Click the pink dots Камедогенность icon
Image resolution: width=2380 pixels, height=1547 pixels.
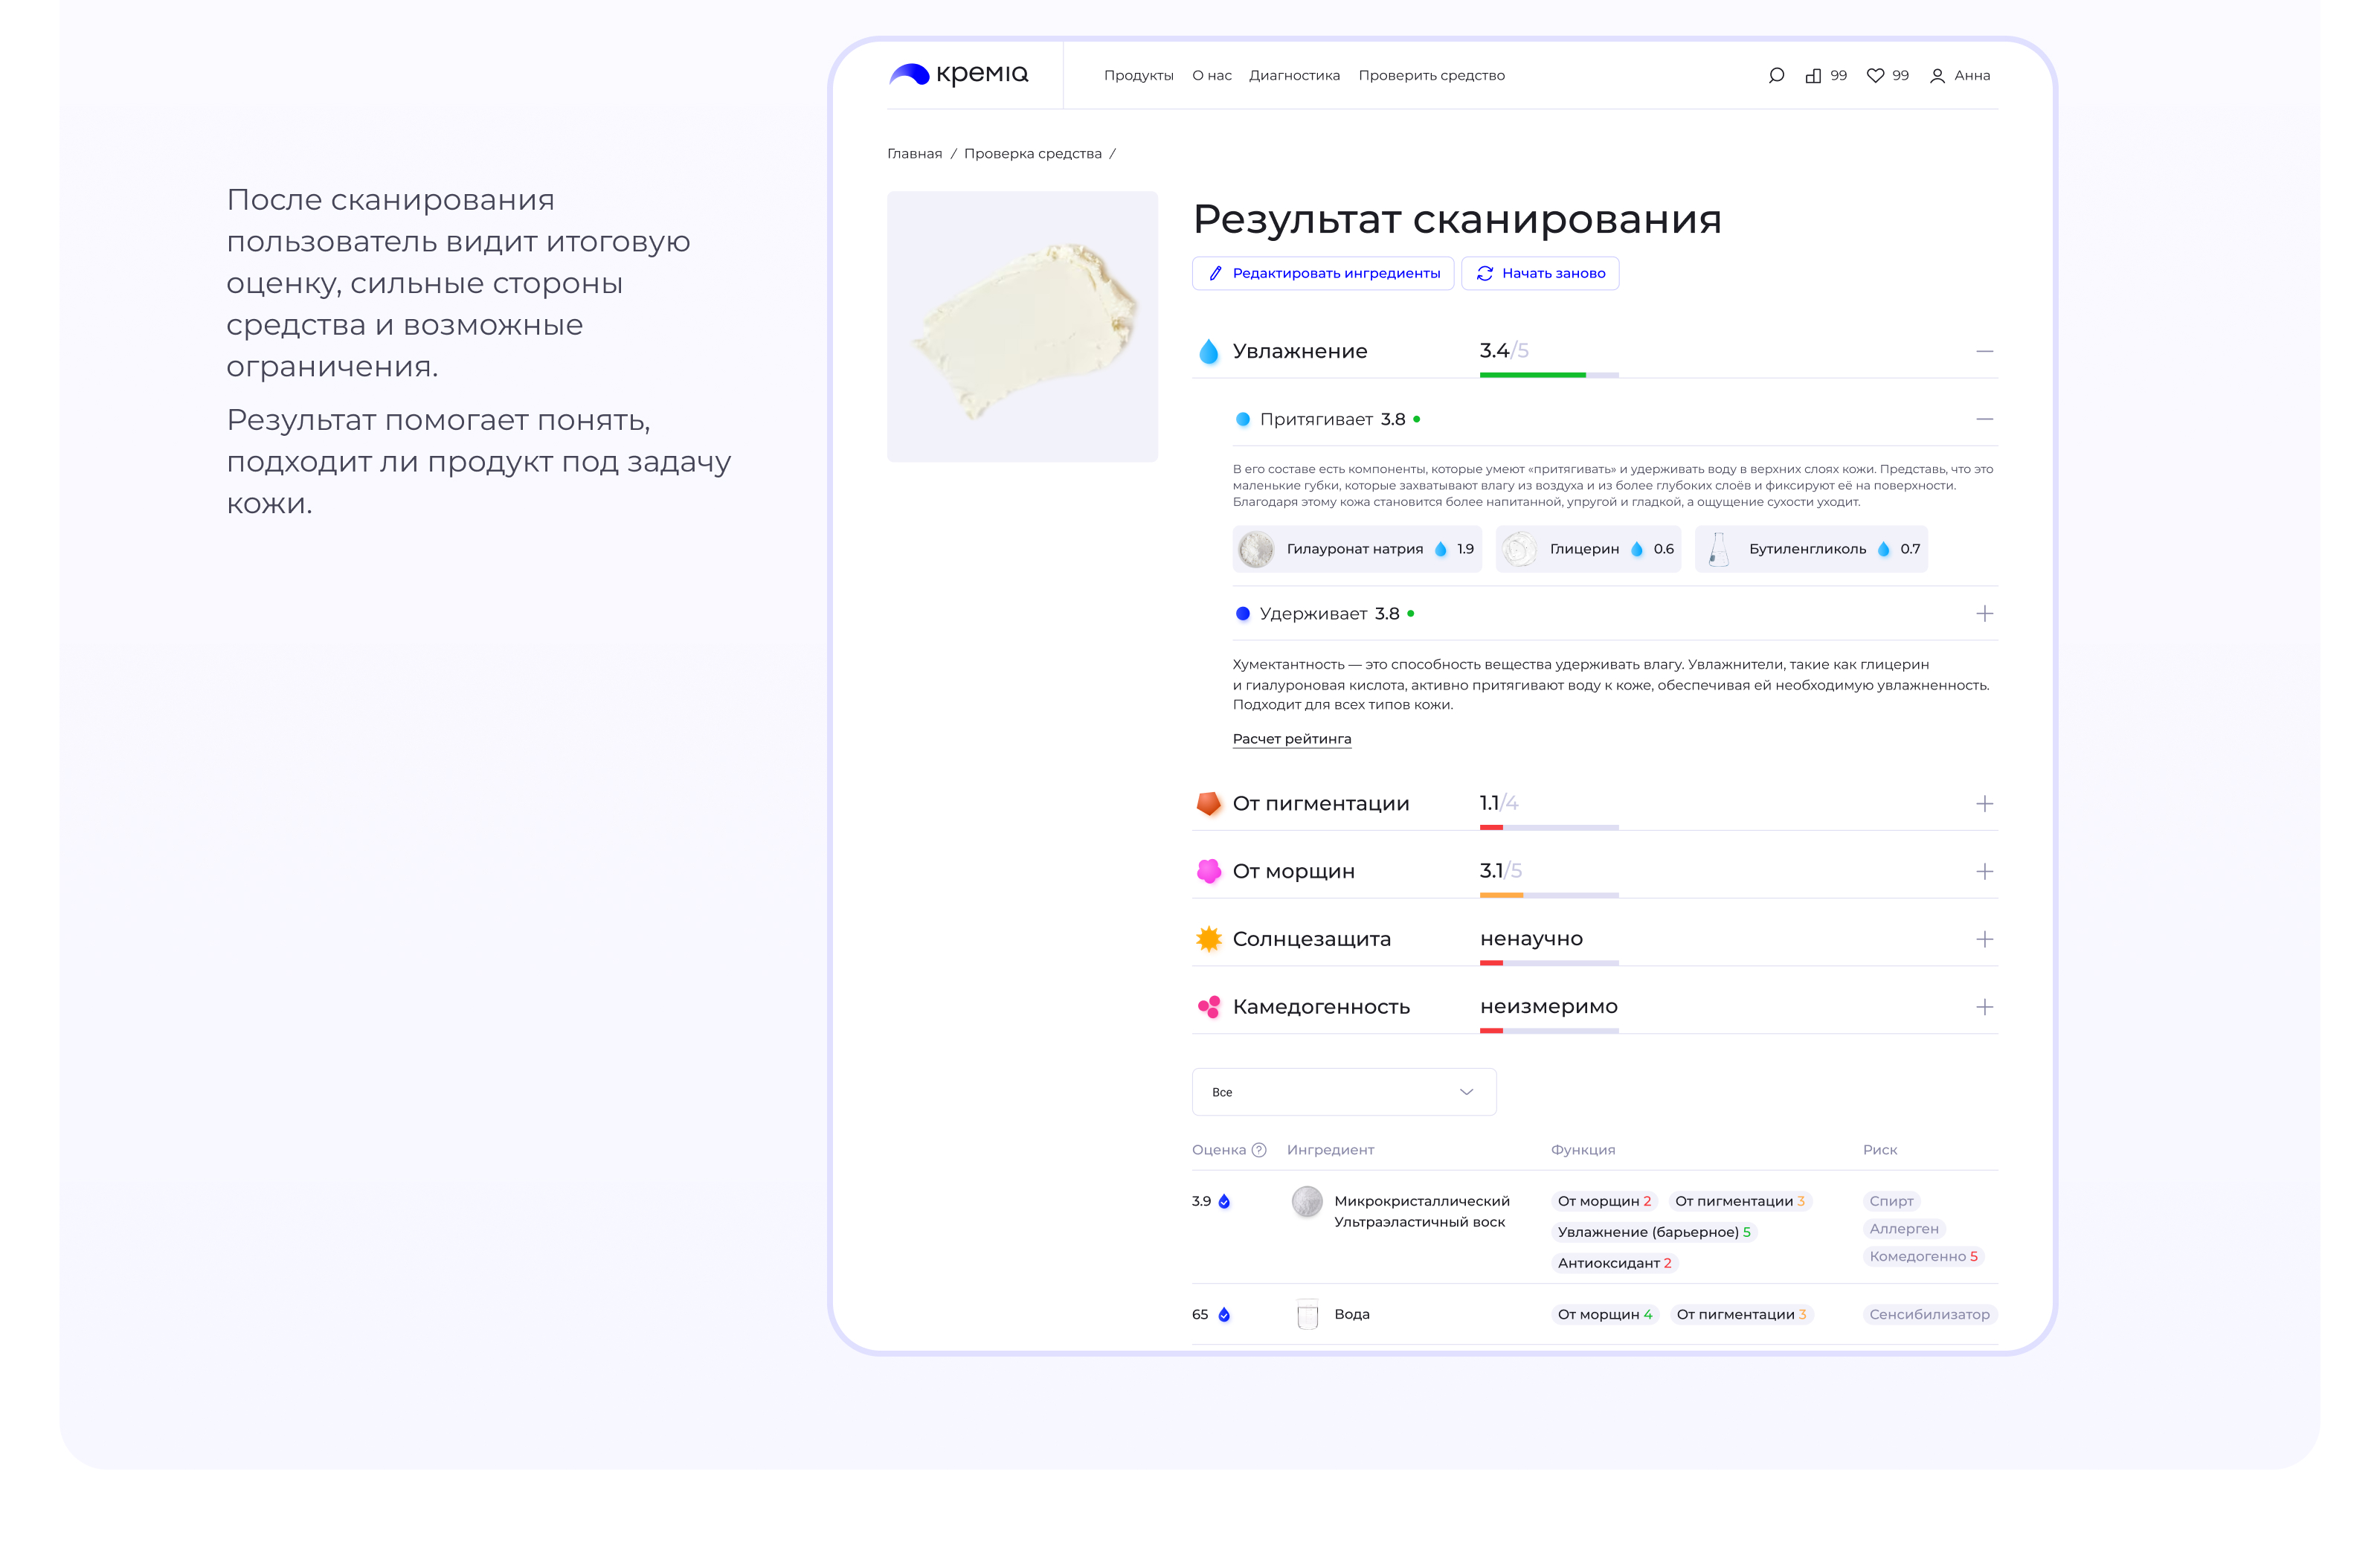[1209, 1007]
